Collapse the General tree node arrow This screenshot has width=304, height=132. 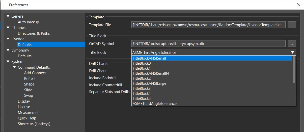[x=8, y=16]
